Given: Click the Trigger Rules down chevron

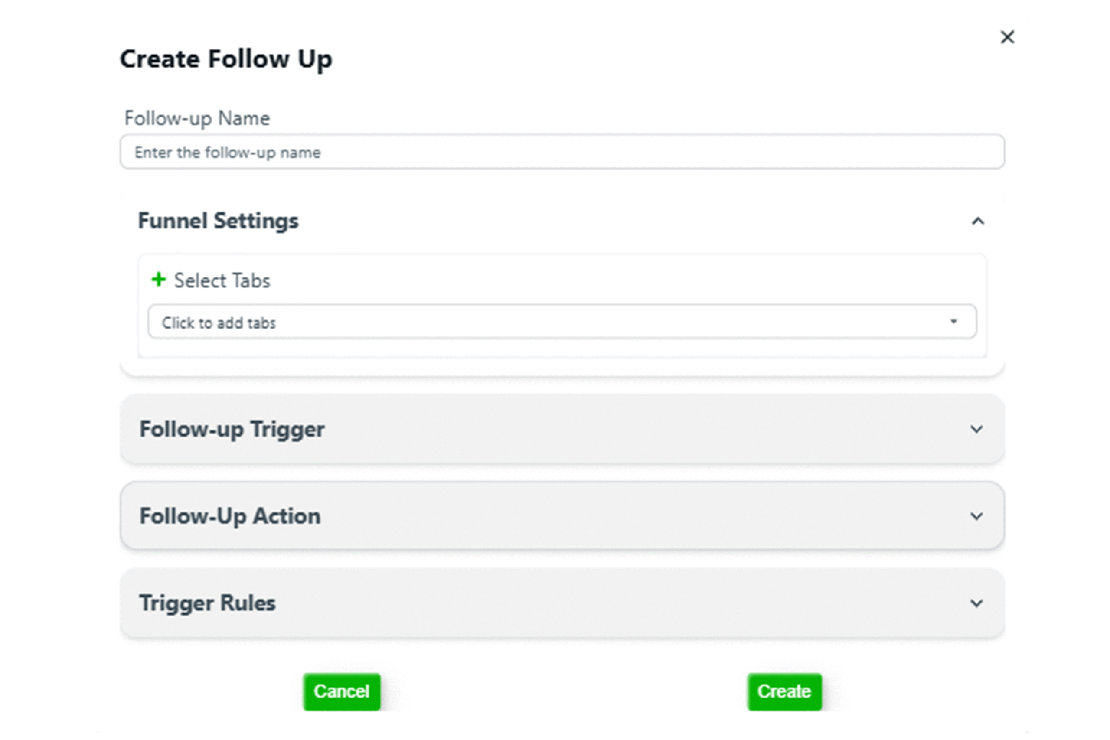Looking at the screenshot, I should click(x=976, y=603).
